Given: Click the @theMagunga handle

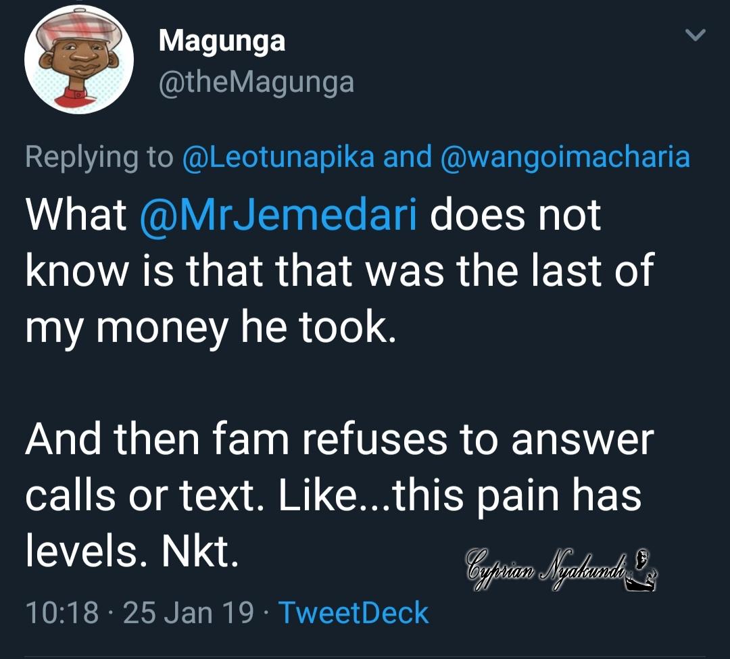Looking at the screenshot, I should tap(256, 82).
